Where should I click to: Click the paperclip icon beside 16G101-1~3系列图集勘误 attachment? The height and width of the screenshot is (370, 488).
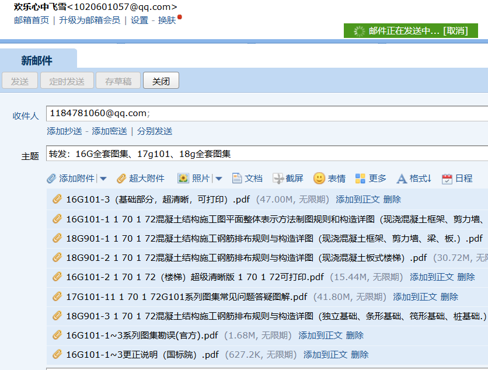(x=57, y=335)
